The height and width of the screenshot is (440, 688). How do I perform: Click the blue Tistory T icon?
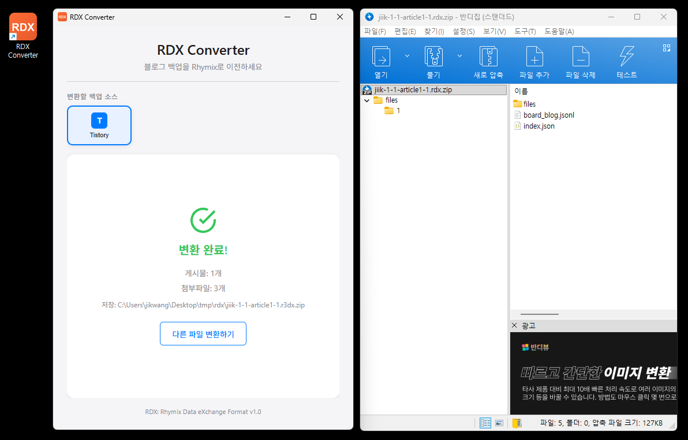tap(99, 121)
